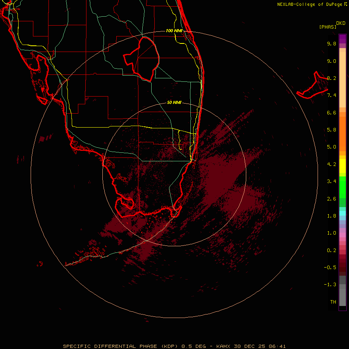349x349 pixels.
Task: Click the 0.5 DEG elevation text
Action: 194,346
